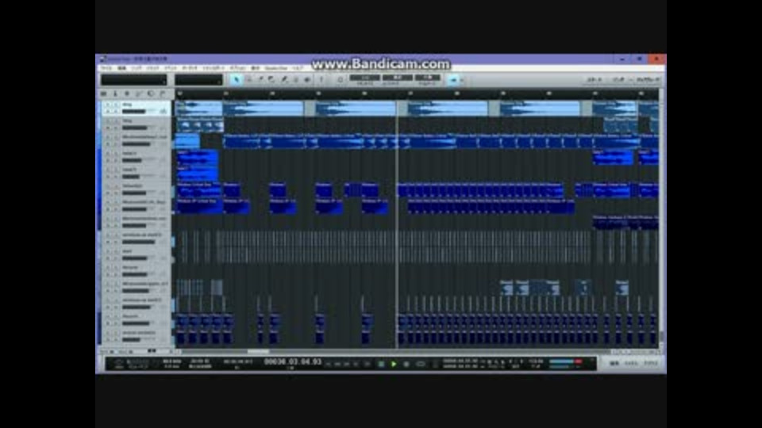Select the second light-blue audio clip on the Sing track
Screen dimensions: 762x428
(263, 109)
